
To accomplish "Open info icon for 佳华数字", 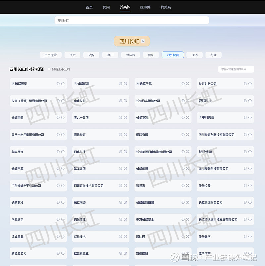I will point(250,236).
